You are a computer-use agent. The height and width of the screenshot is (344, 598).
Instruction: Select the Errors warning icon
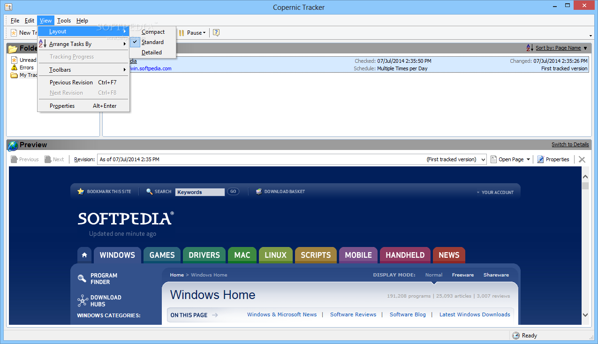14,67
